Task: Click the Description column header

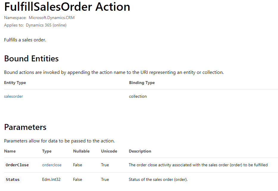Action: (x=140, y=151)
